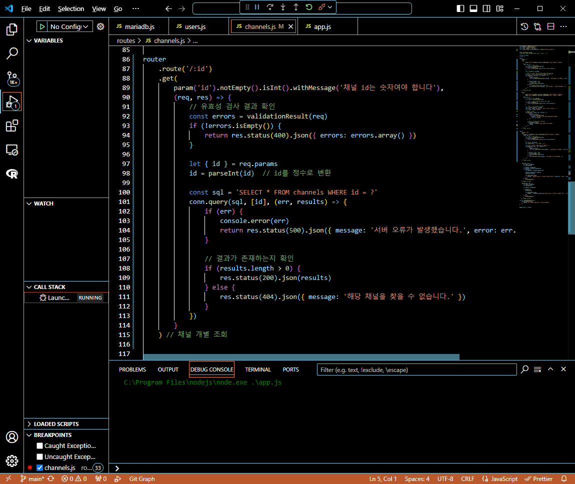
Task: Disconnect the debugger
Action: 321,7
